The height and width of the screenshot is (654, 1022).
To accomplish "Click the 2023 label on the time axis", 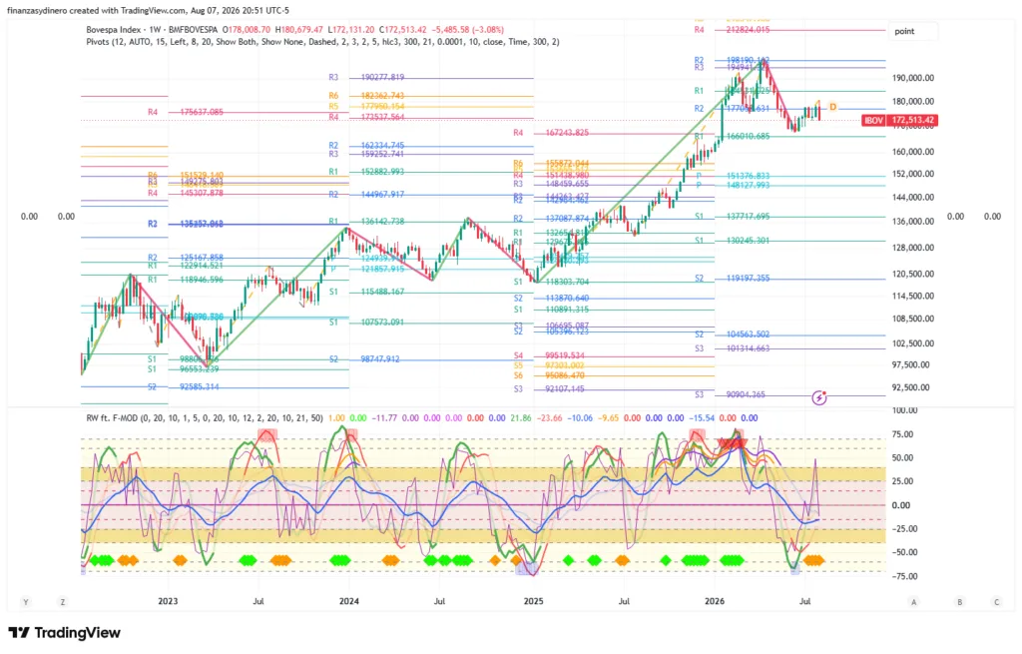I will [x=168, y=601].
